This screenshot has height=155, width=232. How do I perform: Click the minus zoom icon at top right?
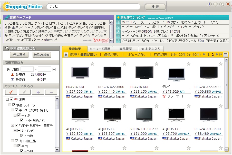[216, 4]
